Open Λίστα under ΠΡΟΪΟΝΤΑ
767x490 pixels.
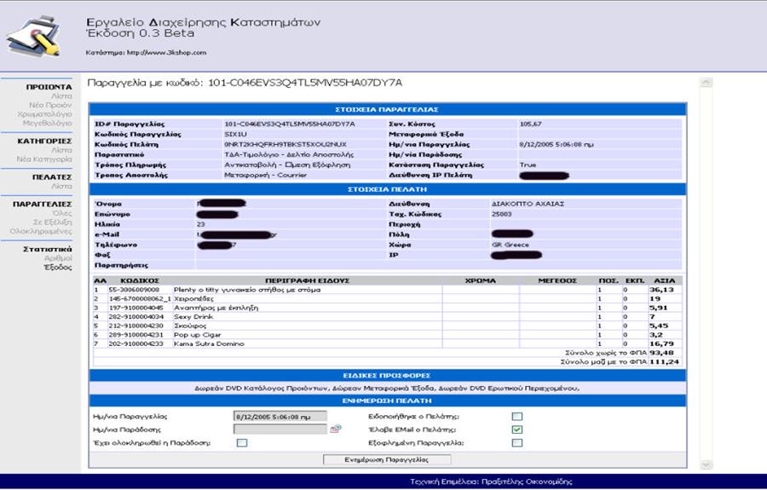(61, 95)
